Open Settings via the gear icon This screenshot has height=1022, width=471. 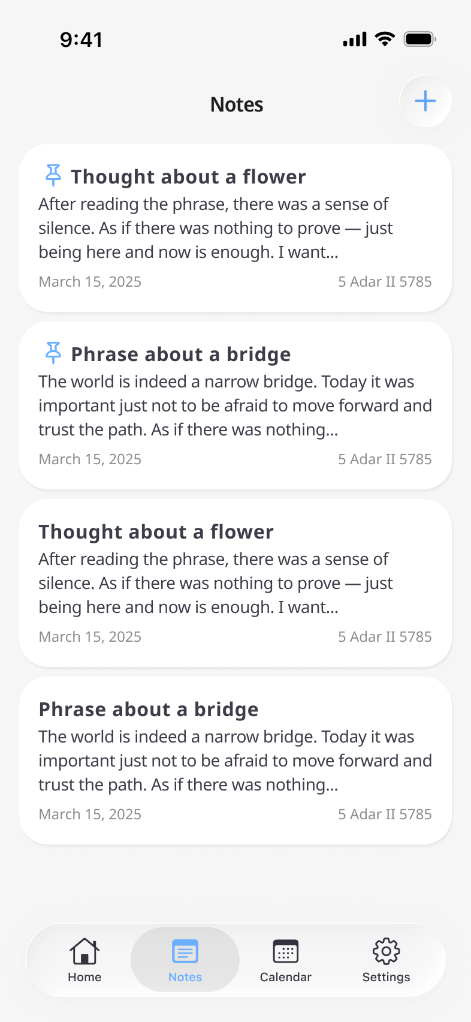point(386,951)
